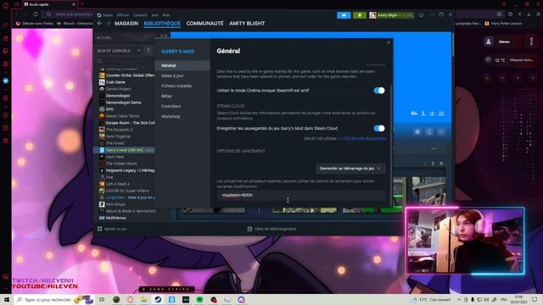Open Steam from the Windows taskbar
Image resolution: width=543 pixels, height=305 pixels.
click(158, 299)
